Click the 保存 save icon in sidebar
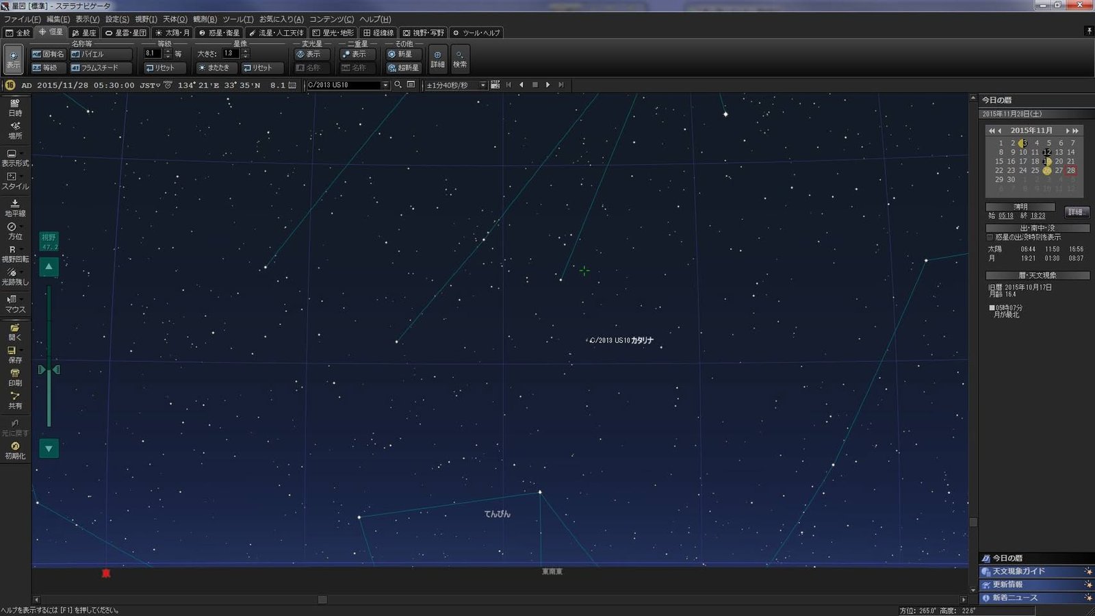 coord(15,355)
